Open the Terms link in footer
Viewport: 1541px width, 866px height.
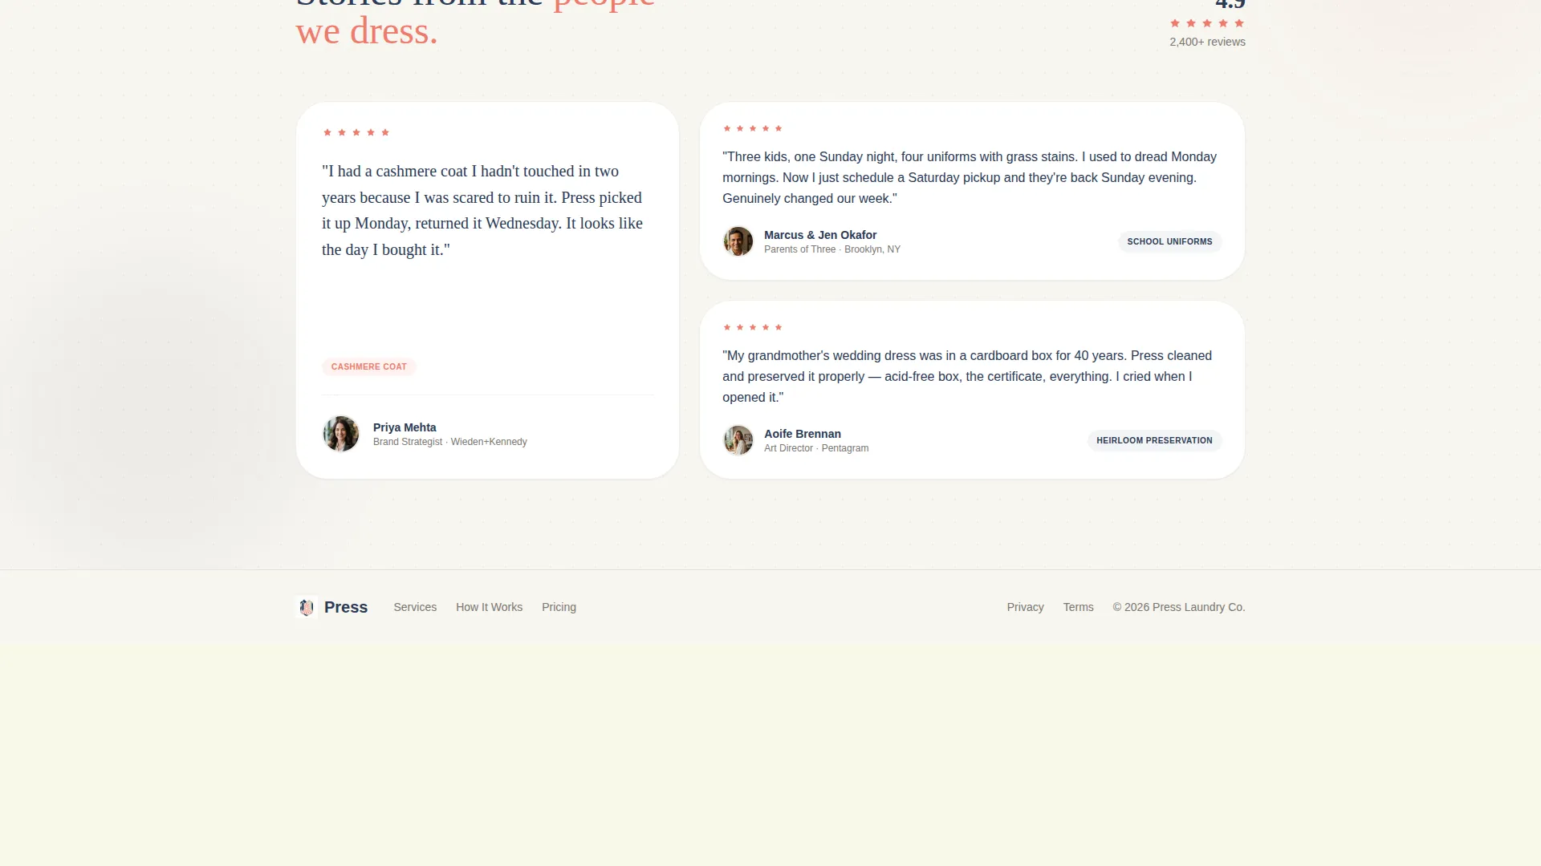click(x=1078, y=608)
